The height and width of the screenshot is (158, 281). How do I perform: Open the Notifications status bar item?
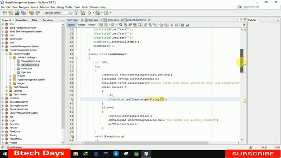pos(14,147)
